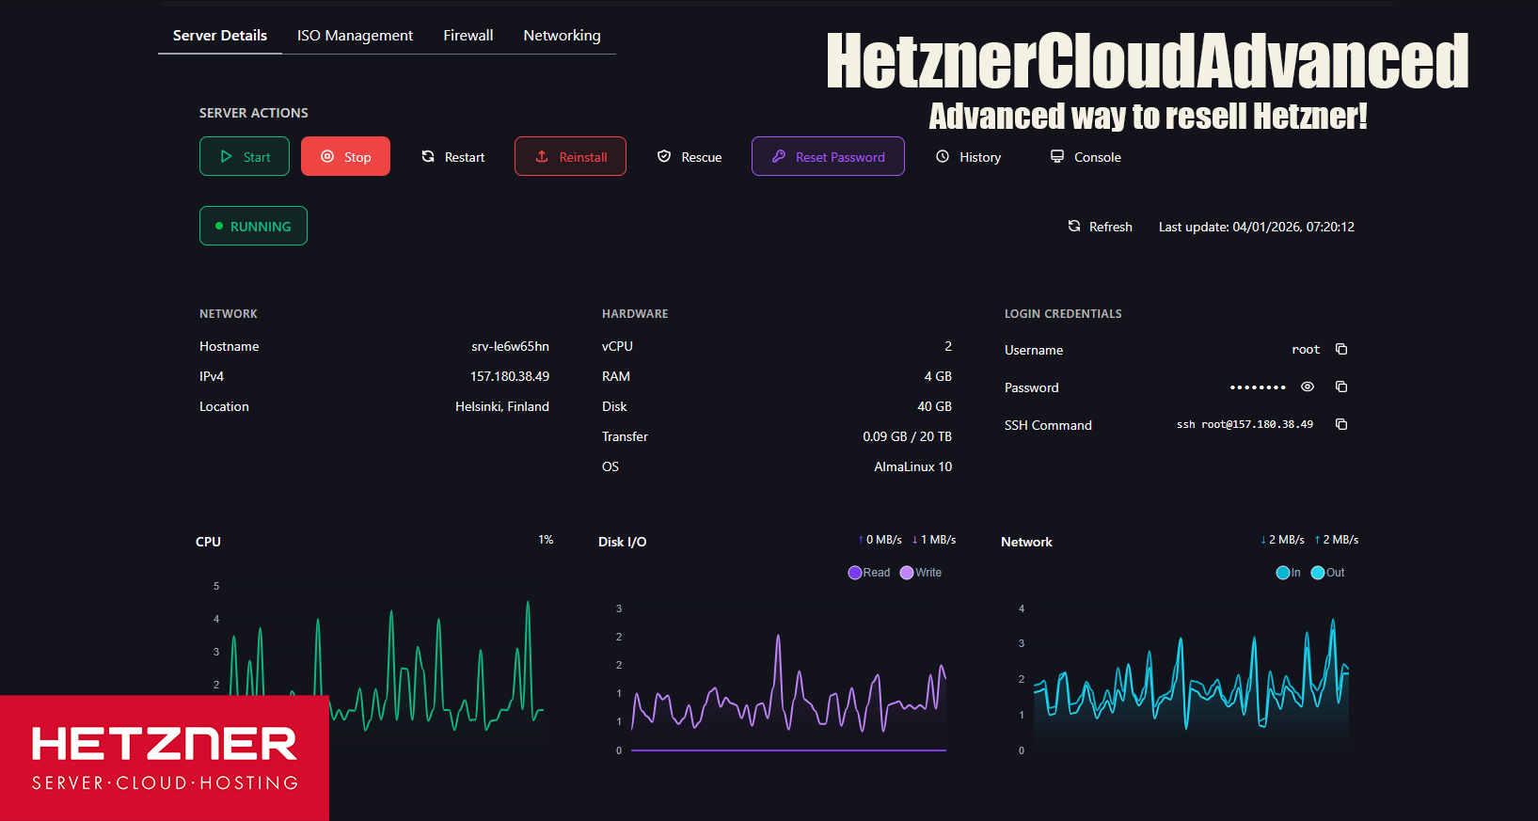Boot into Rescue mode
The width and height of the screenshot is (1538, 821).
click(690, 156)
